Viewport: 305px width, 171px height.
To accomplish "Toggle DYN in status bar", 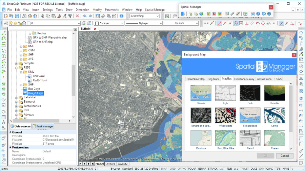I will pyautogui.click(x=262, y=169).
